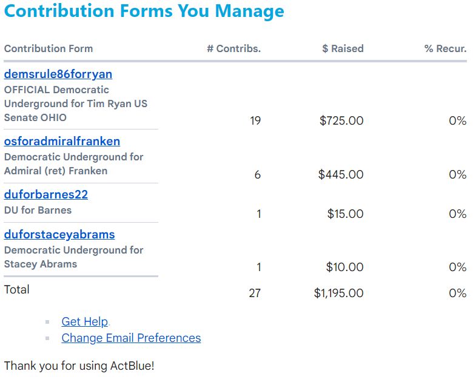Click the Tim Ryan US Senate description
Image resolution: width=473 pixels, height=377 pixels.
coord(75,103)
